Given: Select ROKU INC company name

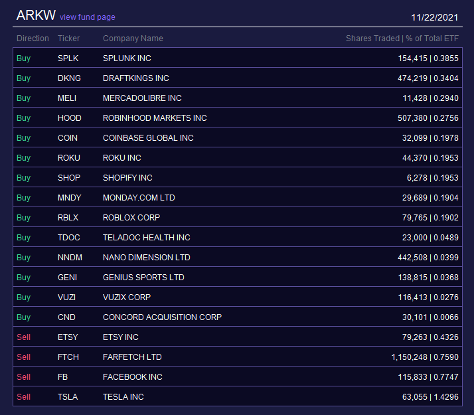Looking at the screenshot, I should tap(122, 158).
